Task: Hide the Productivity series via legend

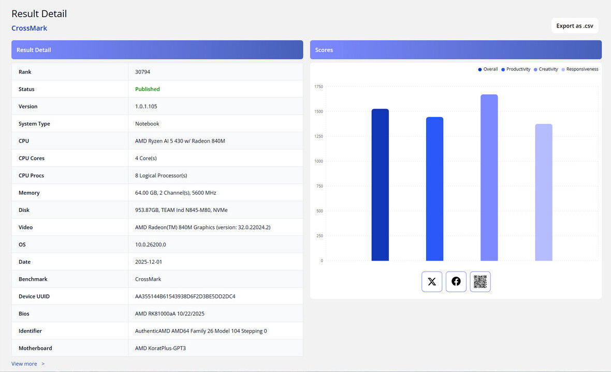Action: point(516,69)
